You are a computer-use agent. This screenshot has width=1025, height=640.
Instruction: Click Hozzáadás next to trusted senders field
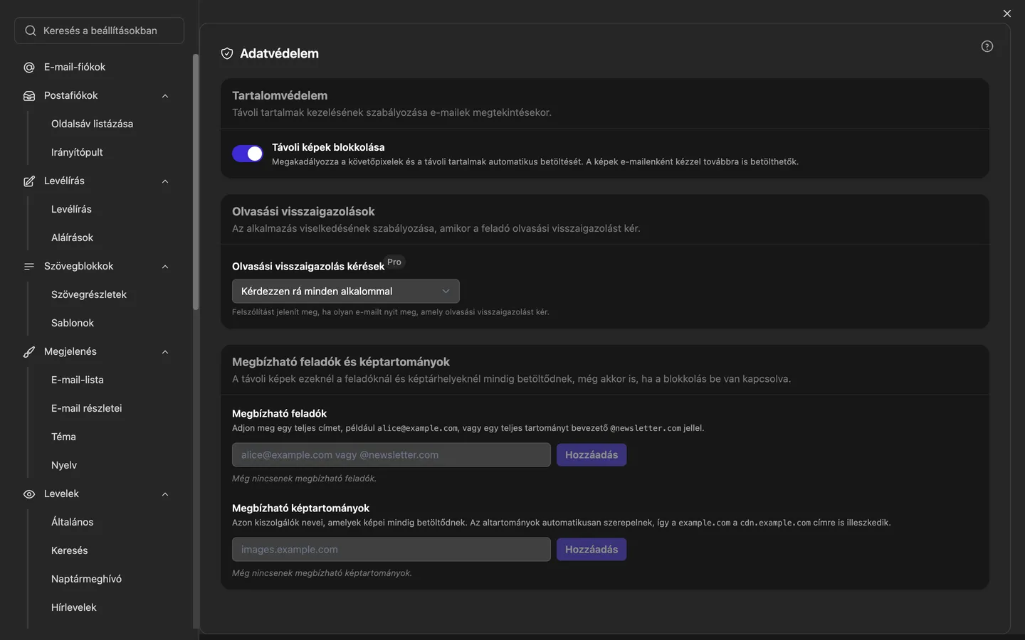592,455
